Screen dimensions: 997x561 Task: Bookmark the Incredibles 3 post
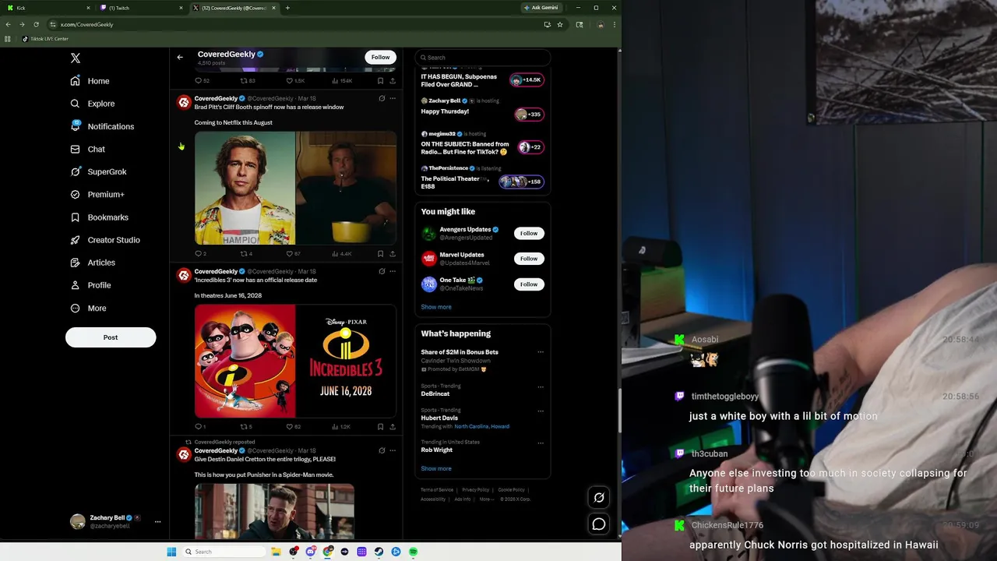(380, 426)
